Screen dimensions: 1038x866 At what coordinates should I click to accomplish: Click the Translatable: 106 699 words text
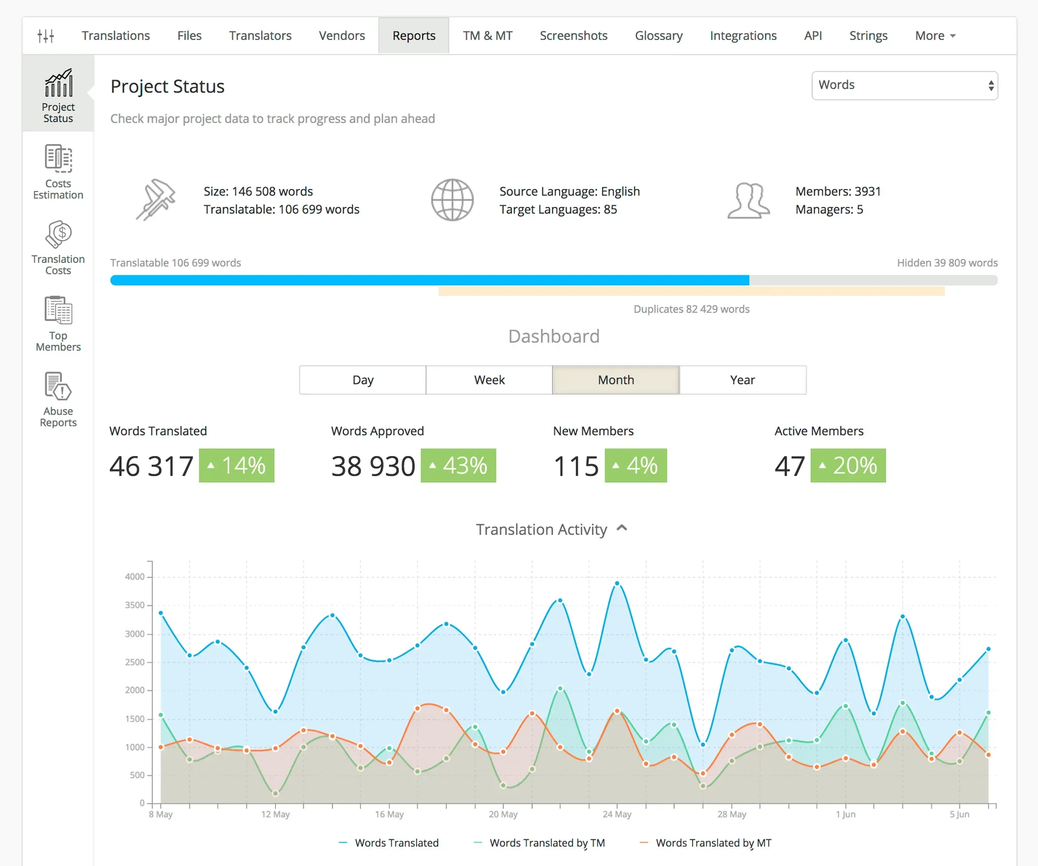(x=282, y=210)
